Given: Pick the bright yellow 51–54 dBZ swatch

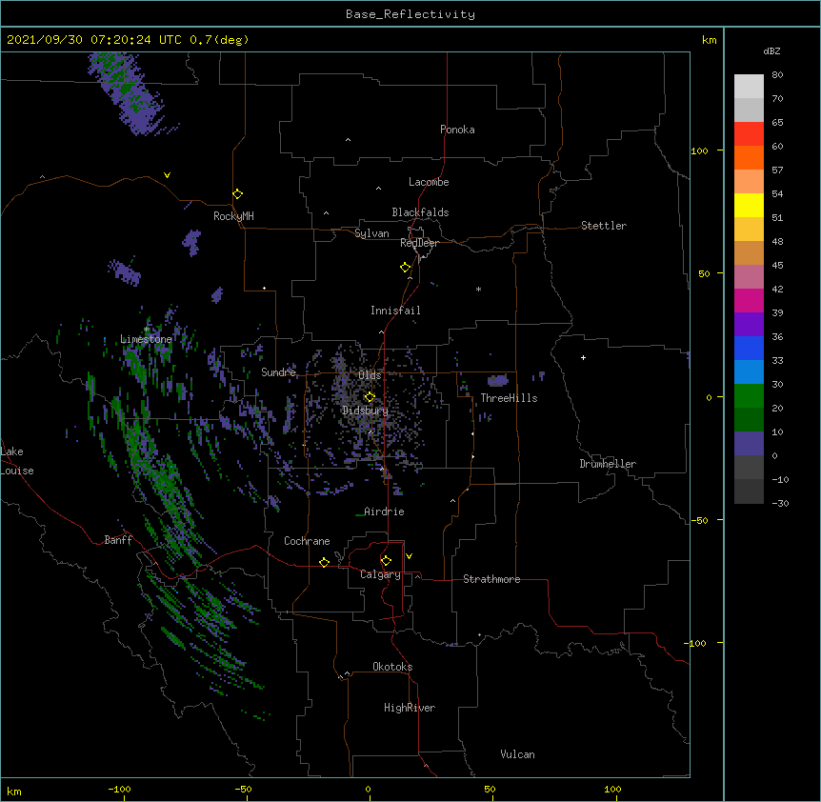Looking at the screenshot, I should tap(749, 205).
